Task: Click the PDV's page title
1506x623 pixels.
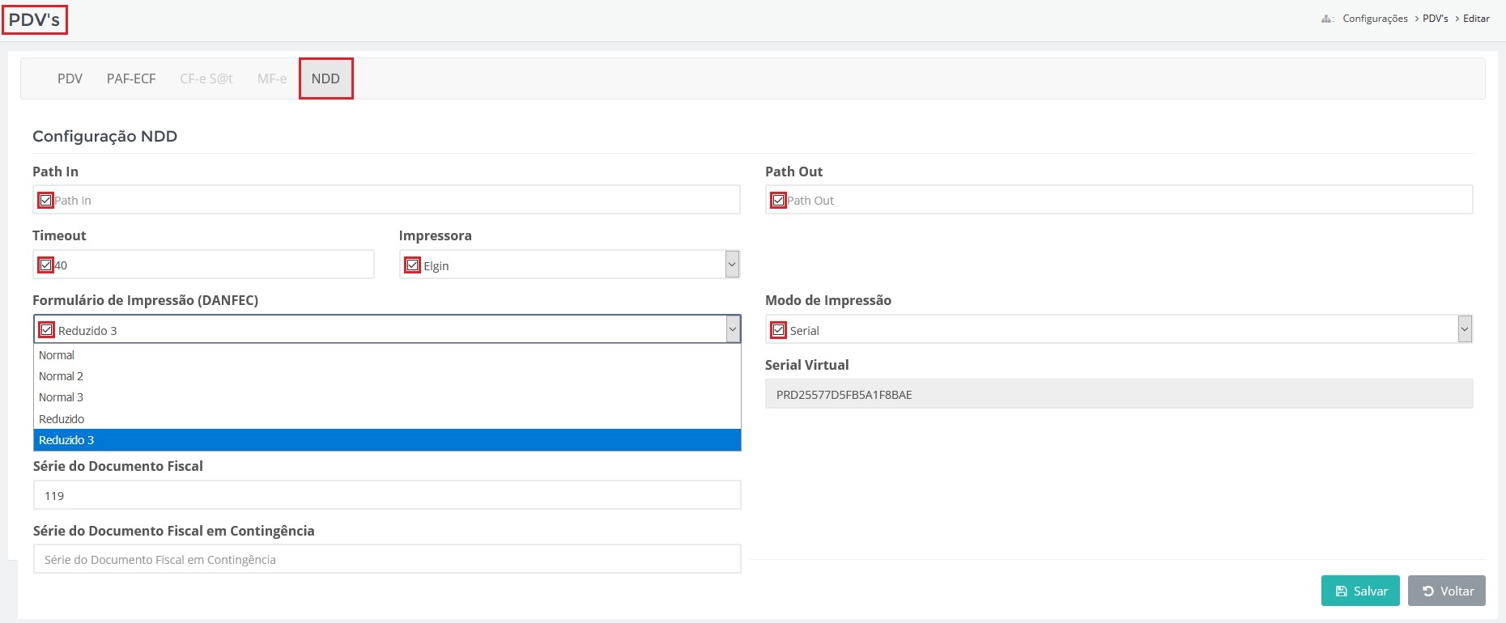Action: coord(34,19)
